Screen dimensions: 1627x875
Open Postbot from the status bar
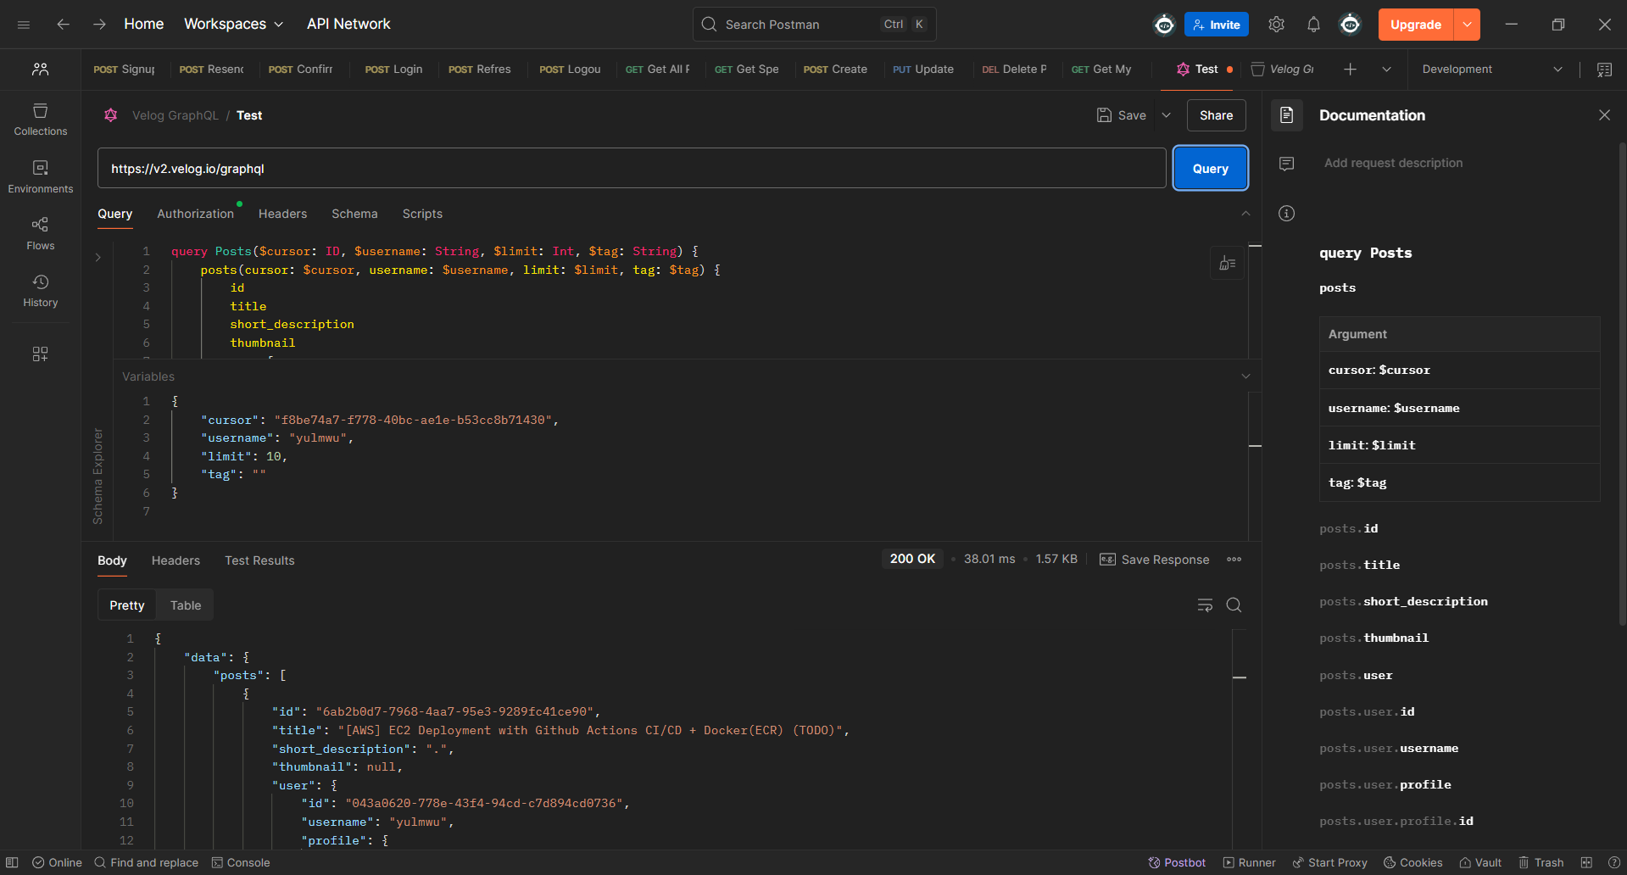tap(1177, 862)
